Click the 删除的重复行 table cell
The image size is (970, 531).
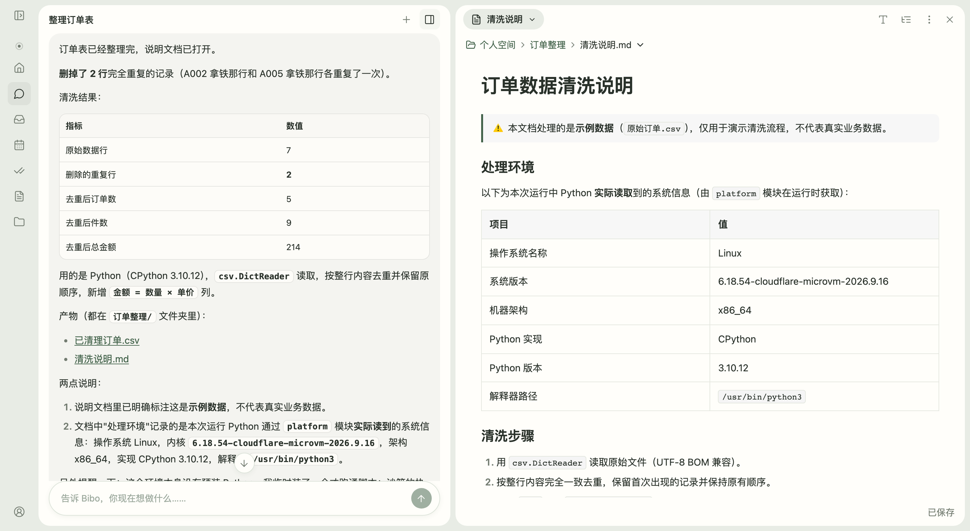coord(91,175)
